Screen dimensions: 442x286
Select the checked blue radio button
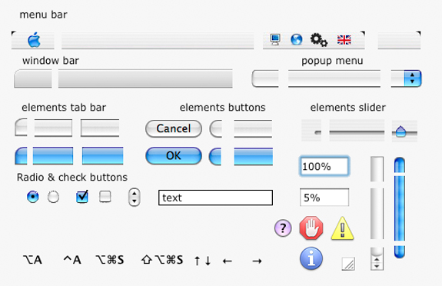[33, 197]
